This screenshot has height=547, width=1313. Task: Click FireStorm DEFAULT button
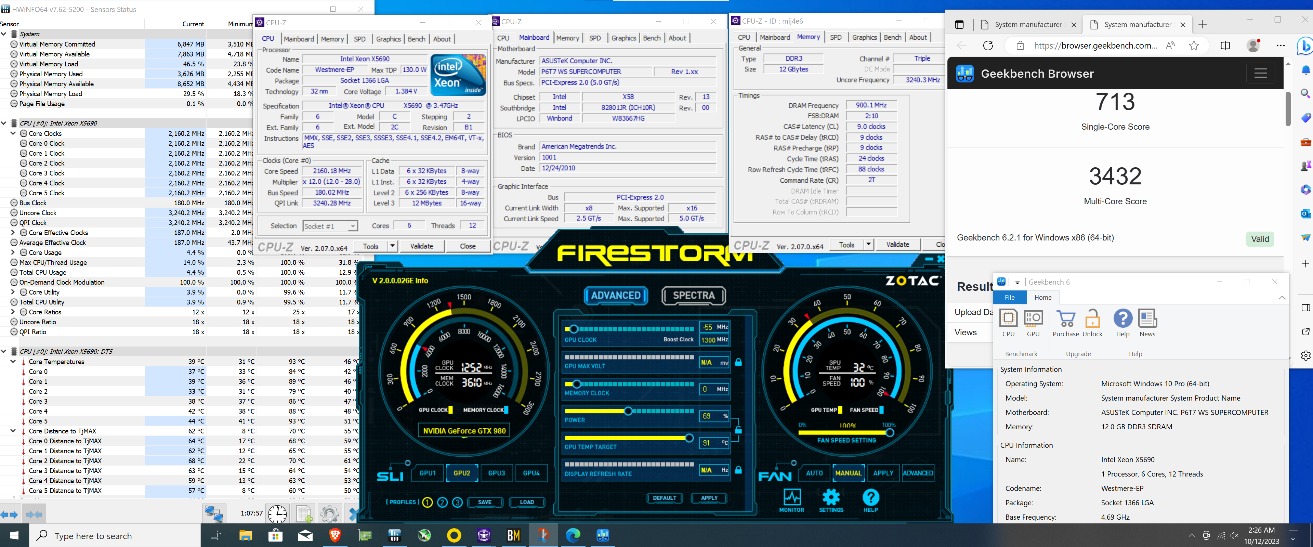pyautogui.click(x=664, y=498)
